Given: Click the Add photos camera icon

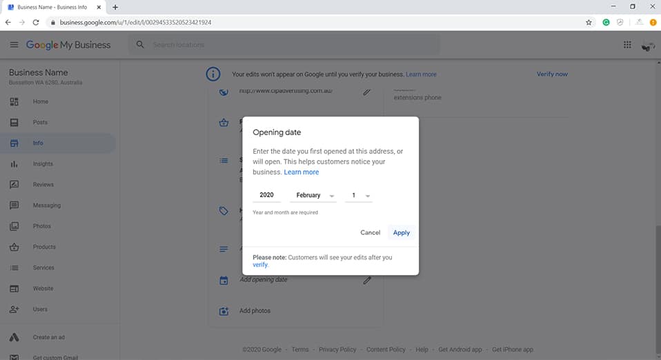Looking at the screenshot, I should [x=224, y=311].
